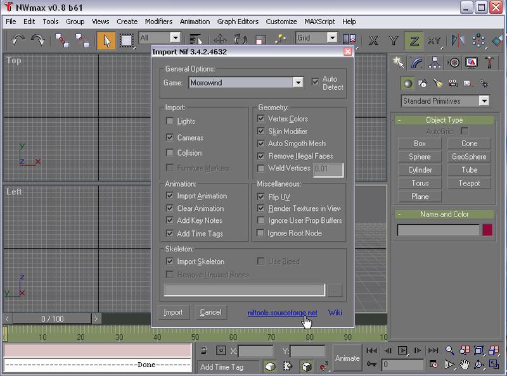Image resolution: width=507 pixels, height=376 pixels.
Task: Restrict to Y axis
Action: click(x=393, y=41)
